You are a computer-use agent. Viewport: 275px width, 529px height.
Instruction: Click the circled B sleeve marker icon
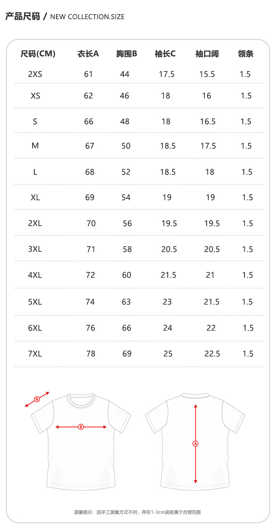pos(37,399)
